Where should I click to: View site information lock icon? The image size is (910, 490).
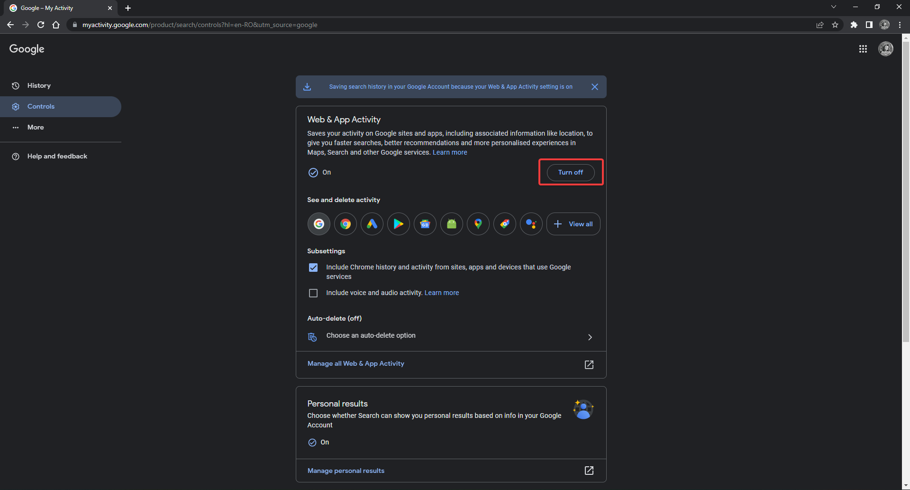(x=74, y=25)
